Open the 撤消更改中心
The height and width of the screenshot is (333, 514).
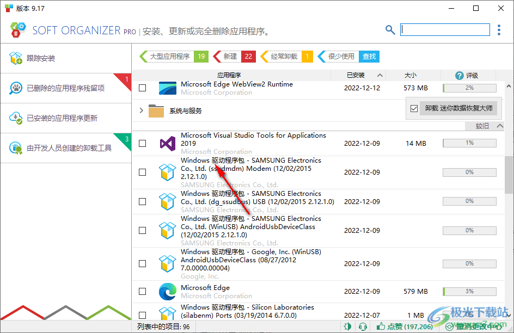(474, 326)
